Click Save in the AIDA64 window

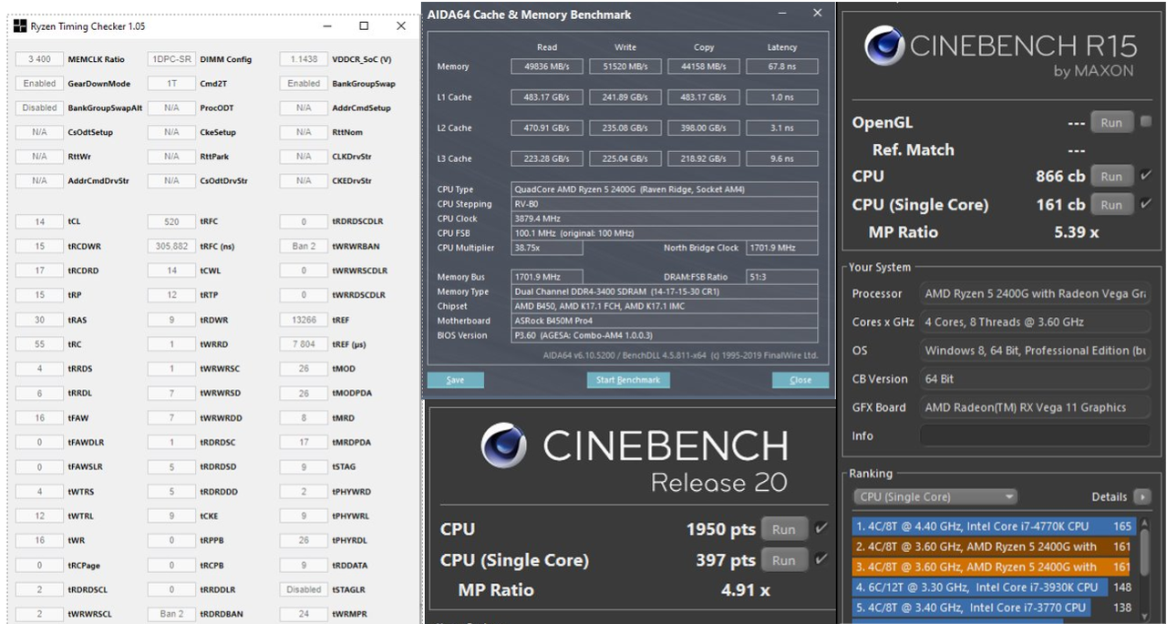[455, 380]
